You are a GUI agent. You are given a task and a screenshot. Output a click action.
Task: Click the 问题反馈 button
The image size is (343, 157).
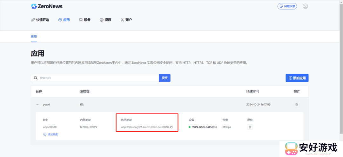pyautogui.click(x=287, y=6)
